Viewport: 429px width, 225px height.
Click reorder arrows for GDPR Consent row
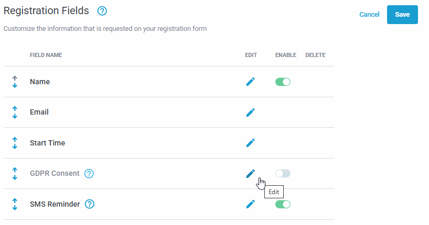(15, 173)
